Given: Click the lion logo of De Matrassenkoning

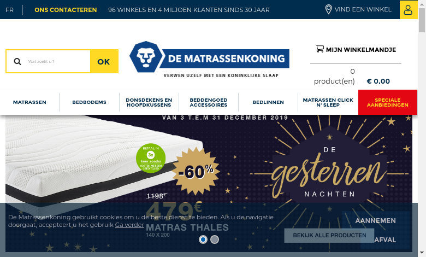Looking at the screenshot, I should click(x=146, y=57).
